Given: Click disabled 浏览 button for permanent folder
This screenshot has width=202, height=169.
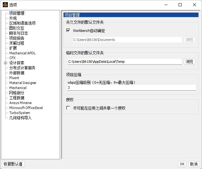Looking at the screenshot, I should [189, 40].
